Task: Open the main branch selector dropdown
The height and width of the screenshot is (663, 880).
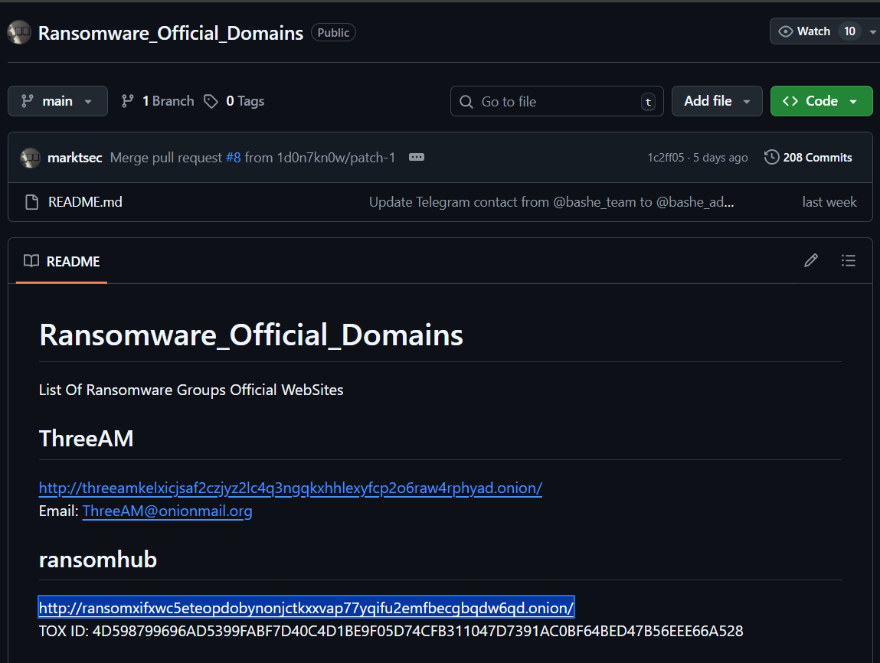Action: [x=57, y=101]
